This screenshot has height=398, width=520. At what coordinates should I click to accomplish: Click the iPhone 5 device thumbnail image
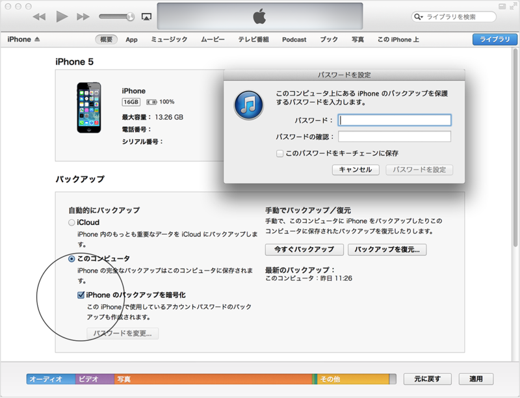(x=89, y=108)
